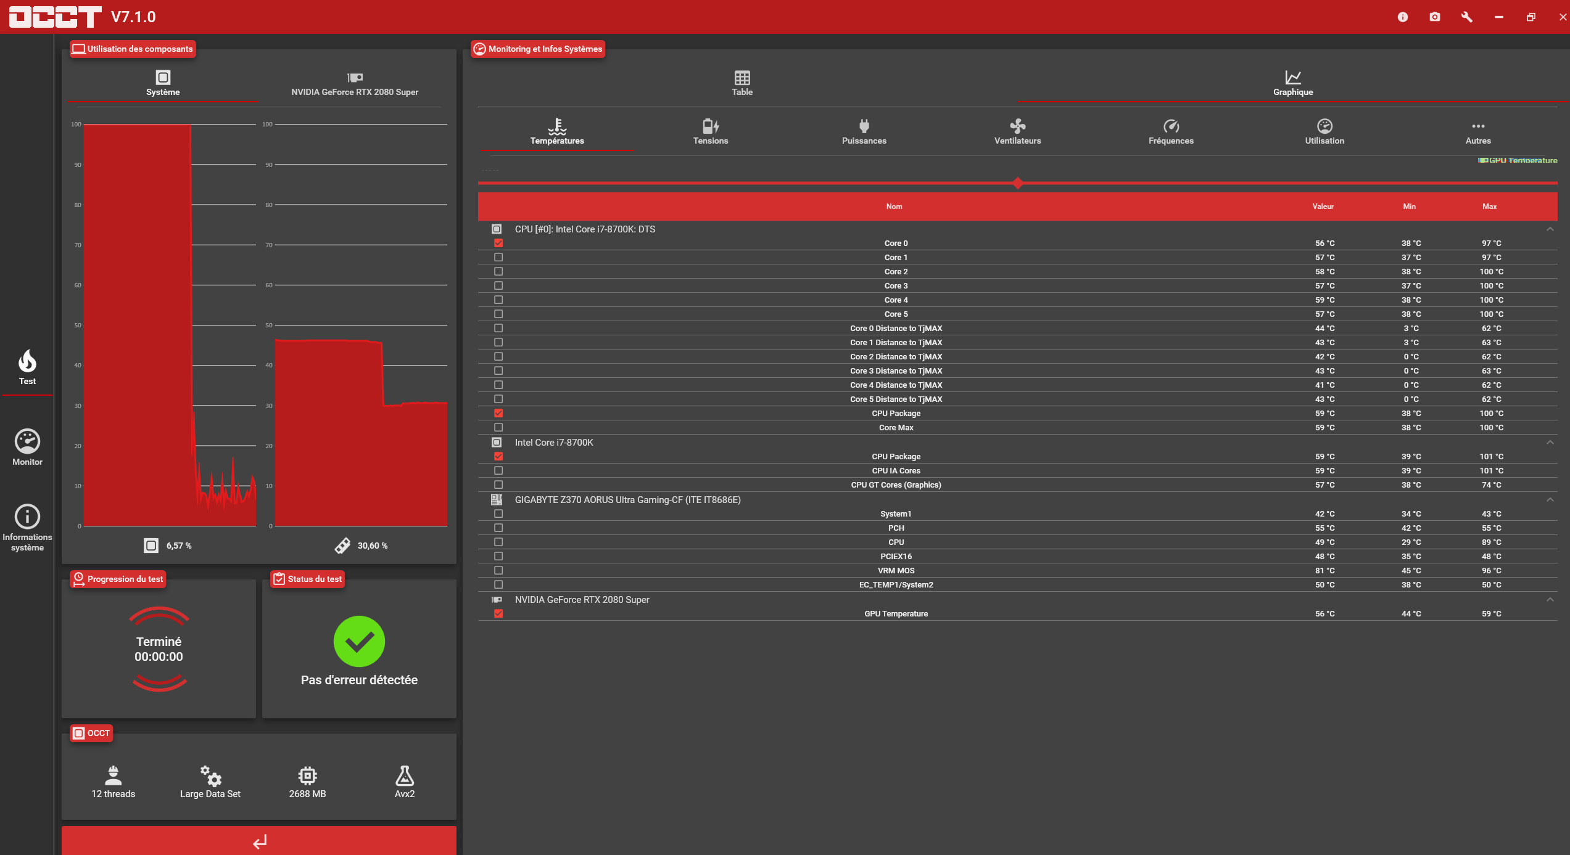1570x855 pixels.
Task: Click the info icon in title bar
Action: [1403, 17]
